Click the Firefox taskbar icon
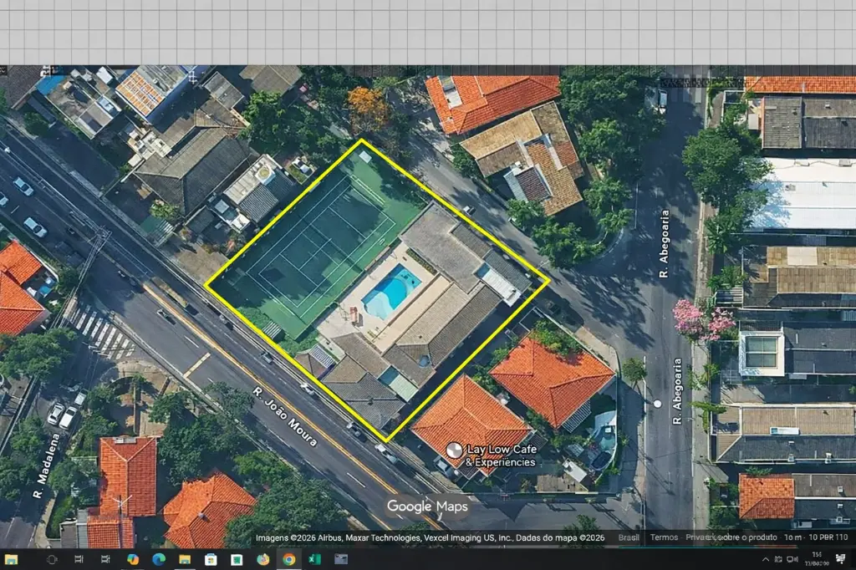The image size is (856, 570). coord(262,559)
